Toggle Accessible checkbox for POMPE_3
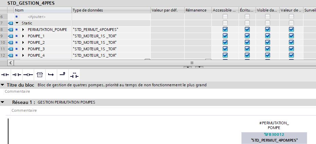316x144 pixels. [225, 49]
